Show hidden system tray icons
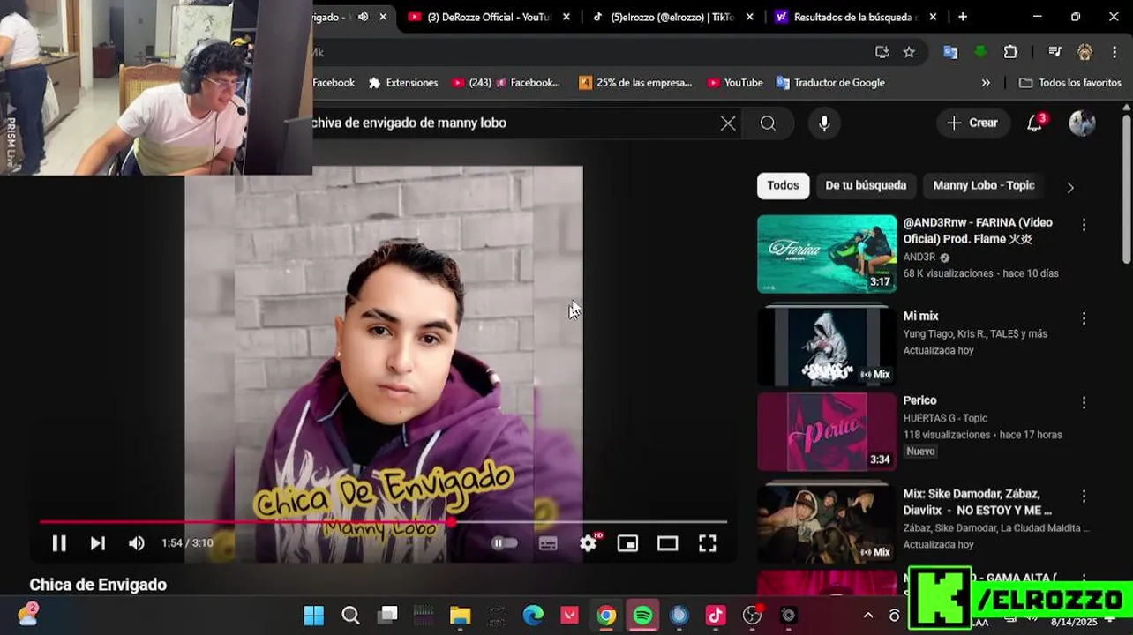Viewport: 1133px width, 635px height. pyautogui.click(x=868, y=616)
